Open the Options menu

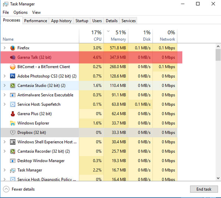(x=21, y=13)
